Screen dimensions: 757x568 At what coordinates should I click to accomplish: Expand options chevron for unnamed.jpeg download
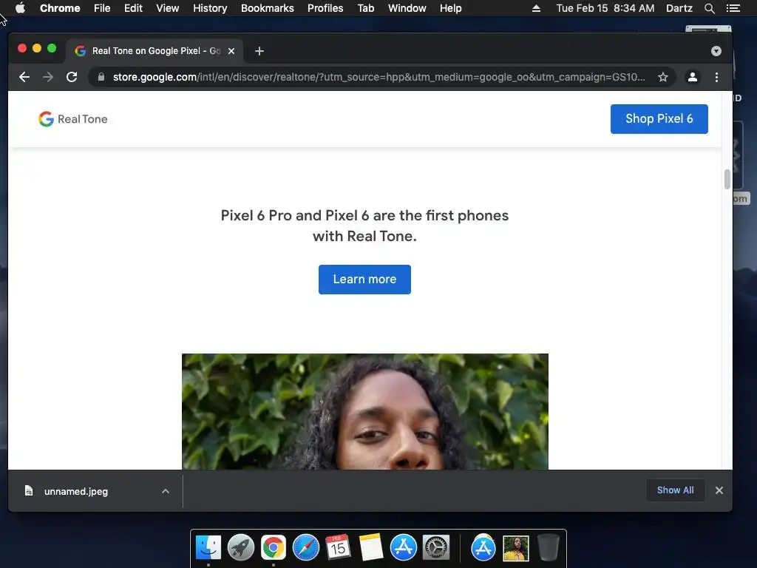(166, 491)
